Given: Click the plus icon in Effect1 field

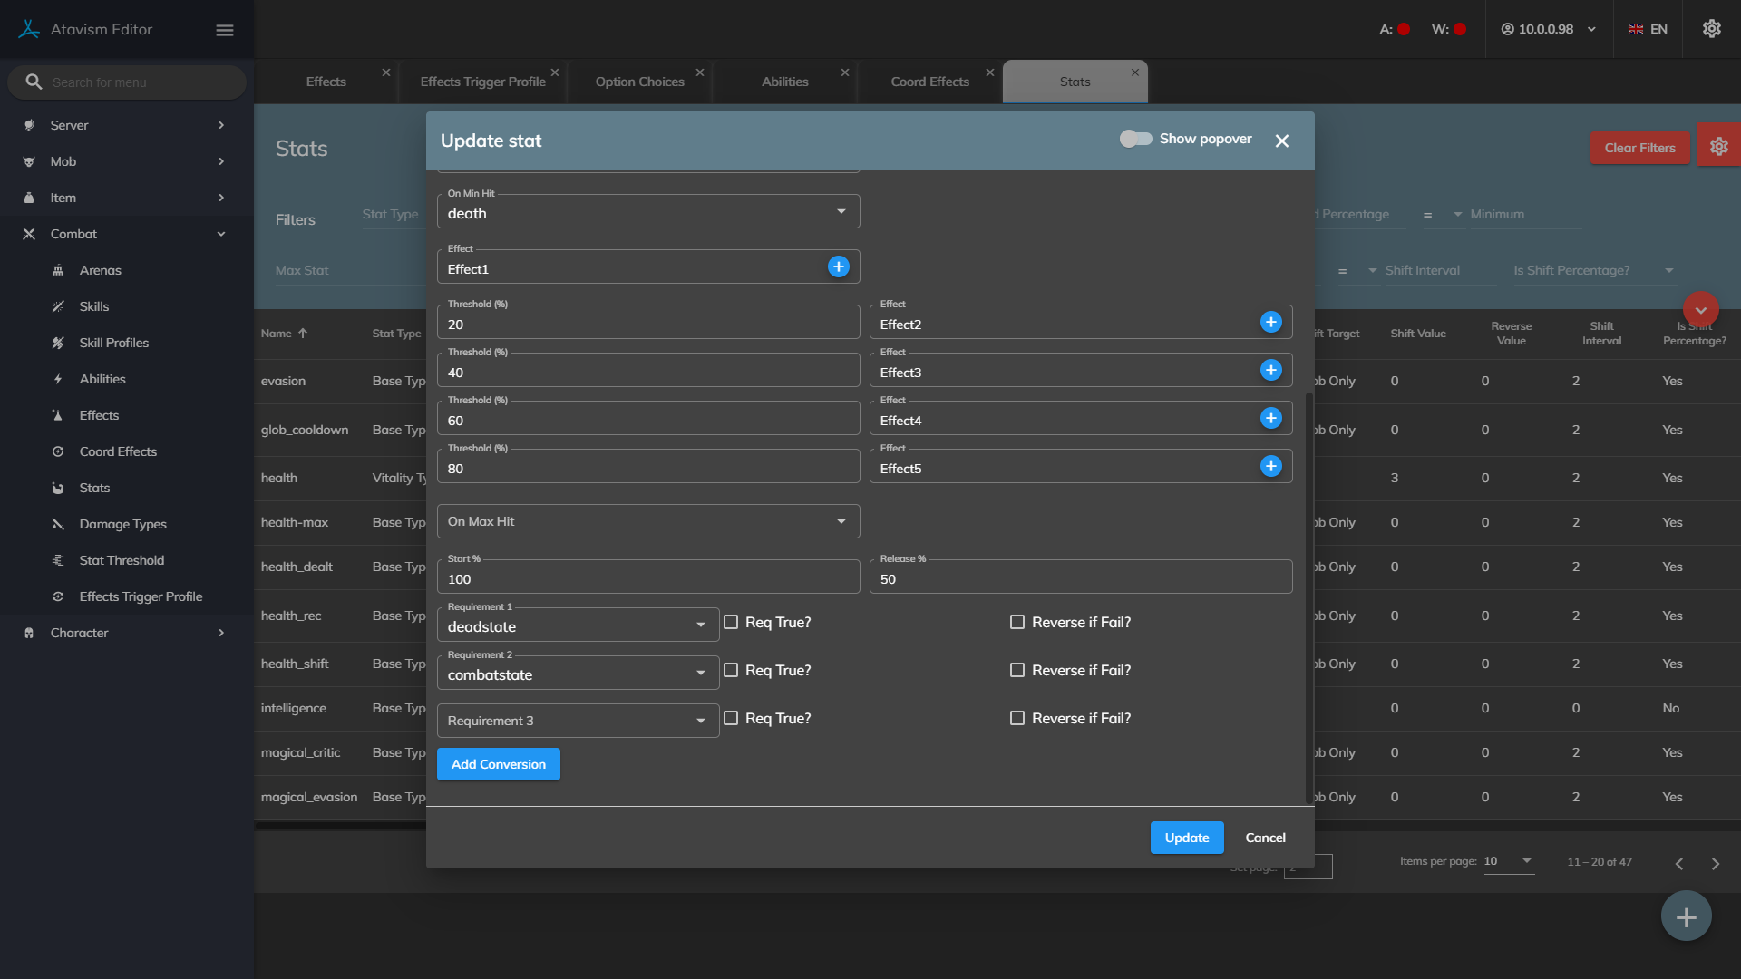Looking at the screenshot, I should (x=838, y=267).
